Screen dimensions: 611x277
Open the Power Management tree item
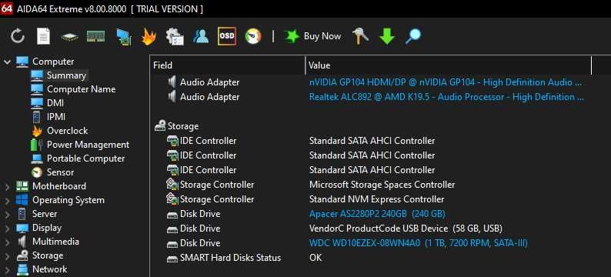pyautogui.click(x=88, y=145)
